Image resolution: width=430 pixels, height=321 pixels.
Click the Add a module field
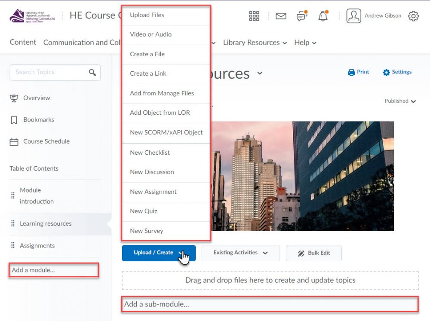point(54,270)
